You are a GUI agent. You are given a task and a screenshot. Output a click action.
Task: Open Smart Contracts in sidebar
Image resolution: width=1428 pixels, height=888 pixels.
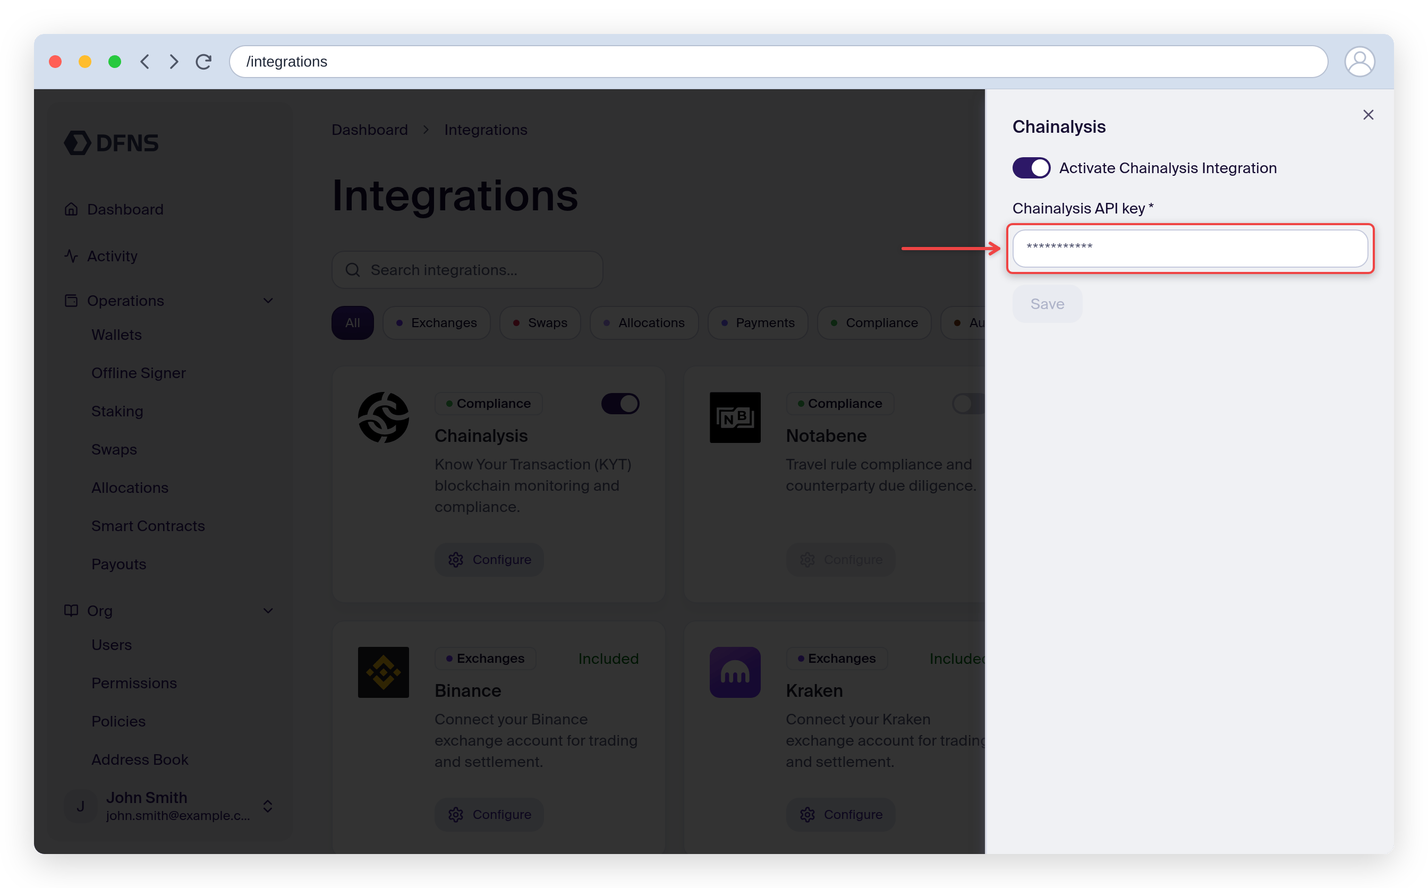pos(148,526)
